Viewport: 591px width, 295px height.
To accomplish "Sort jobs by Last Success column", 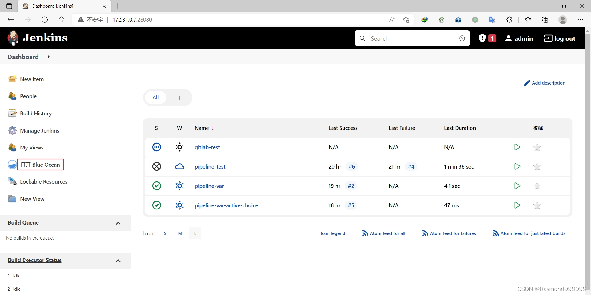I will [343, 128].
